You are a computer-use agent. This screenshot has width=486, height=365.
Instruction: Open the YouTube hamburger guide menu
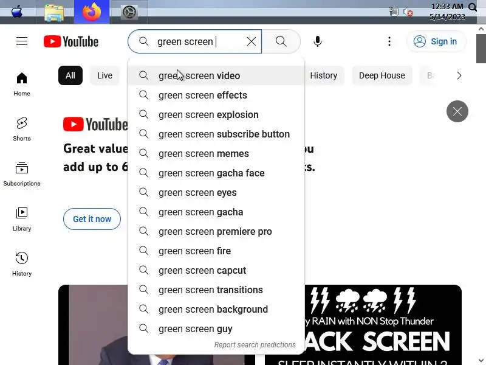pyautogui.click(x=22, y=41)
